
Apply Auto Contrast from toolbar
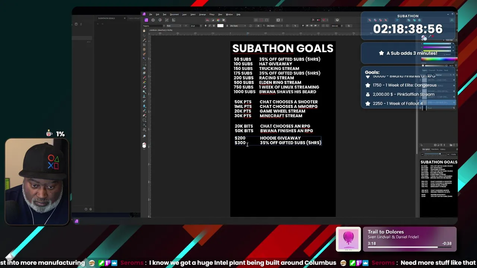(213, 20)
